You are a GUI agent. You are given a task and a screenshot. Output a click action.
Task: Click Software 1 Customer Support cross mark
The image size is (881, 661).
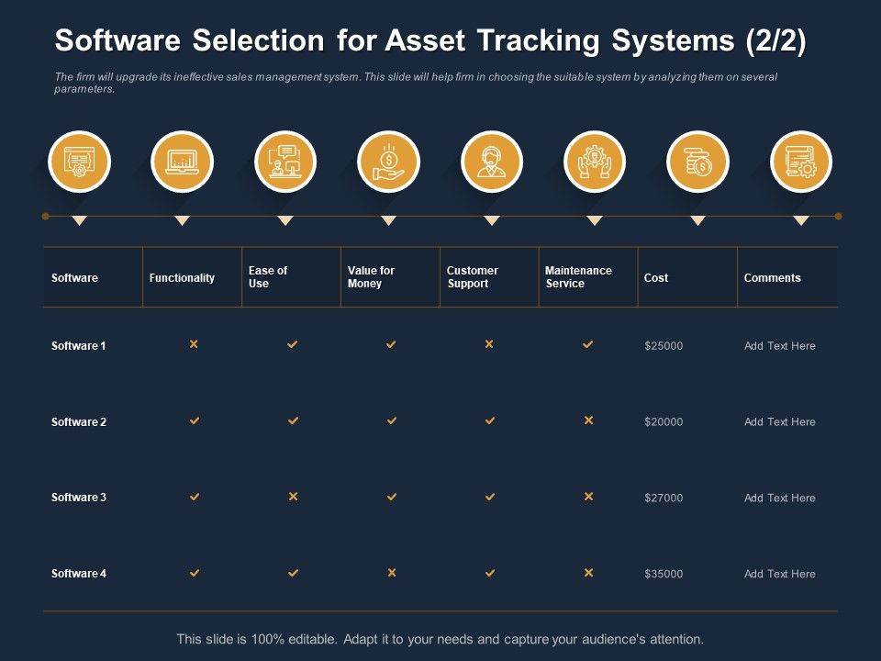pos(489,344)
